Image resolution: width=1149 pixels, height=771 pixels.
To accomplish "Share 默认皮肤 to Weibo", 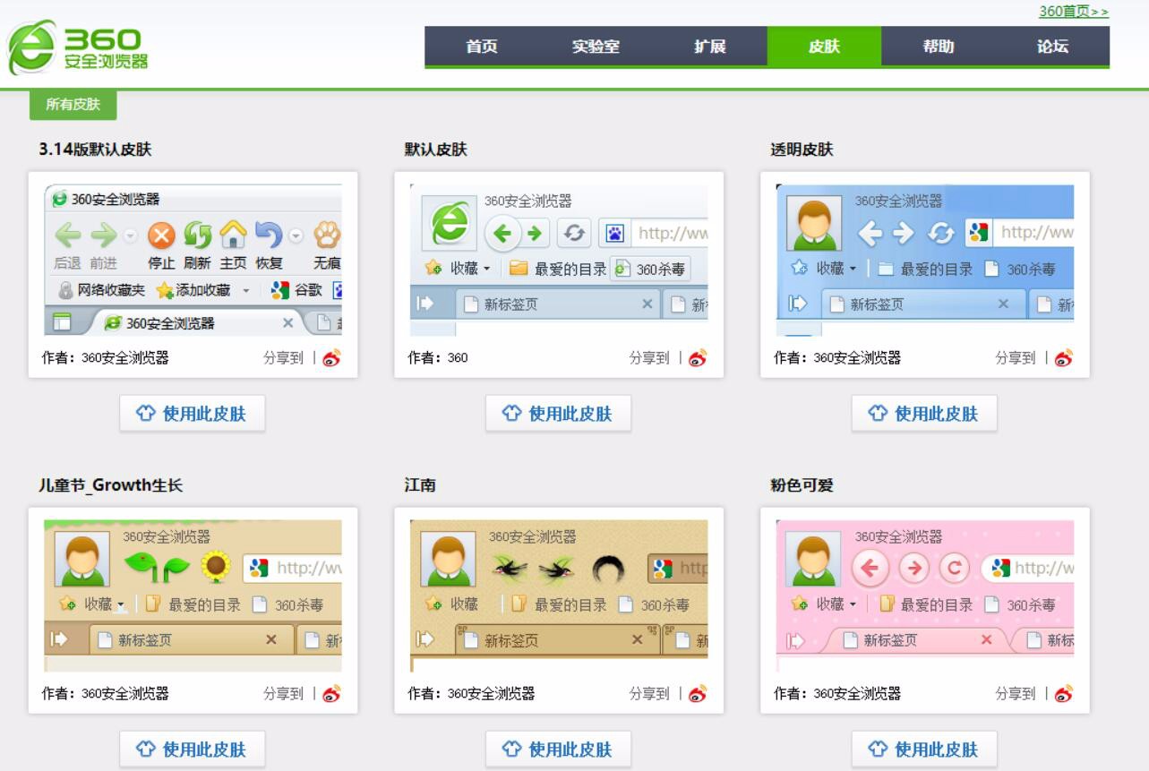I will (698, 358).
